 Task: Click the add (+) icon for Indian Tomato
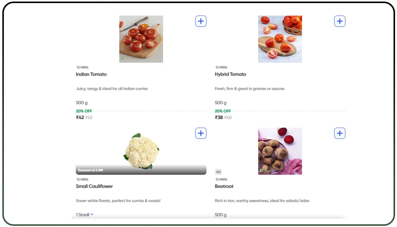point(201,21)
